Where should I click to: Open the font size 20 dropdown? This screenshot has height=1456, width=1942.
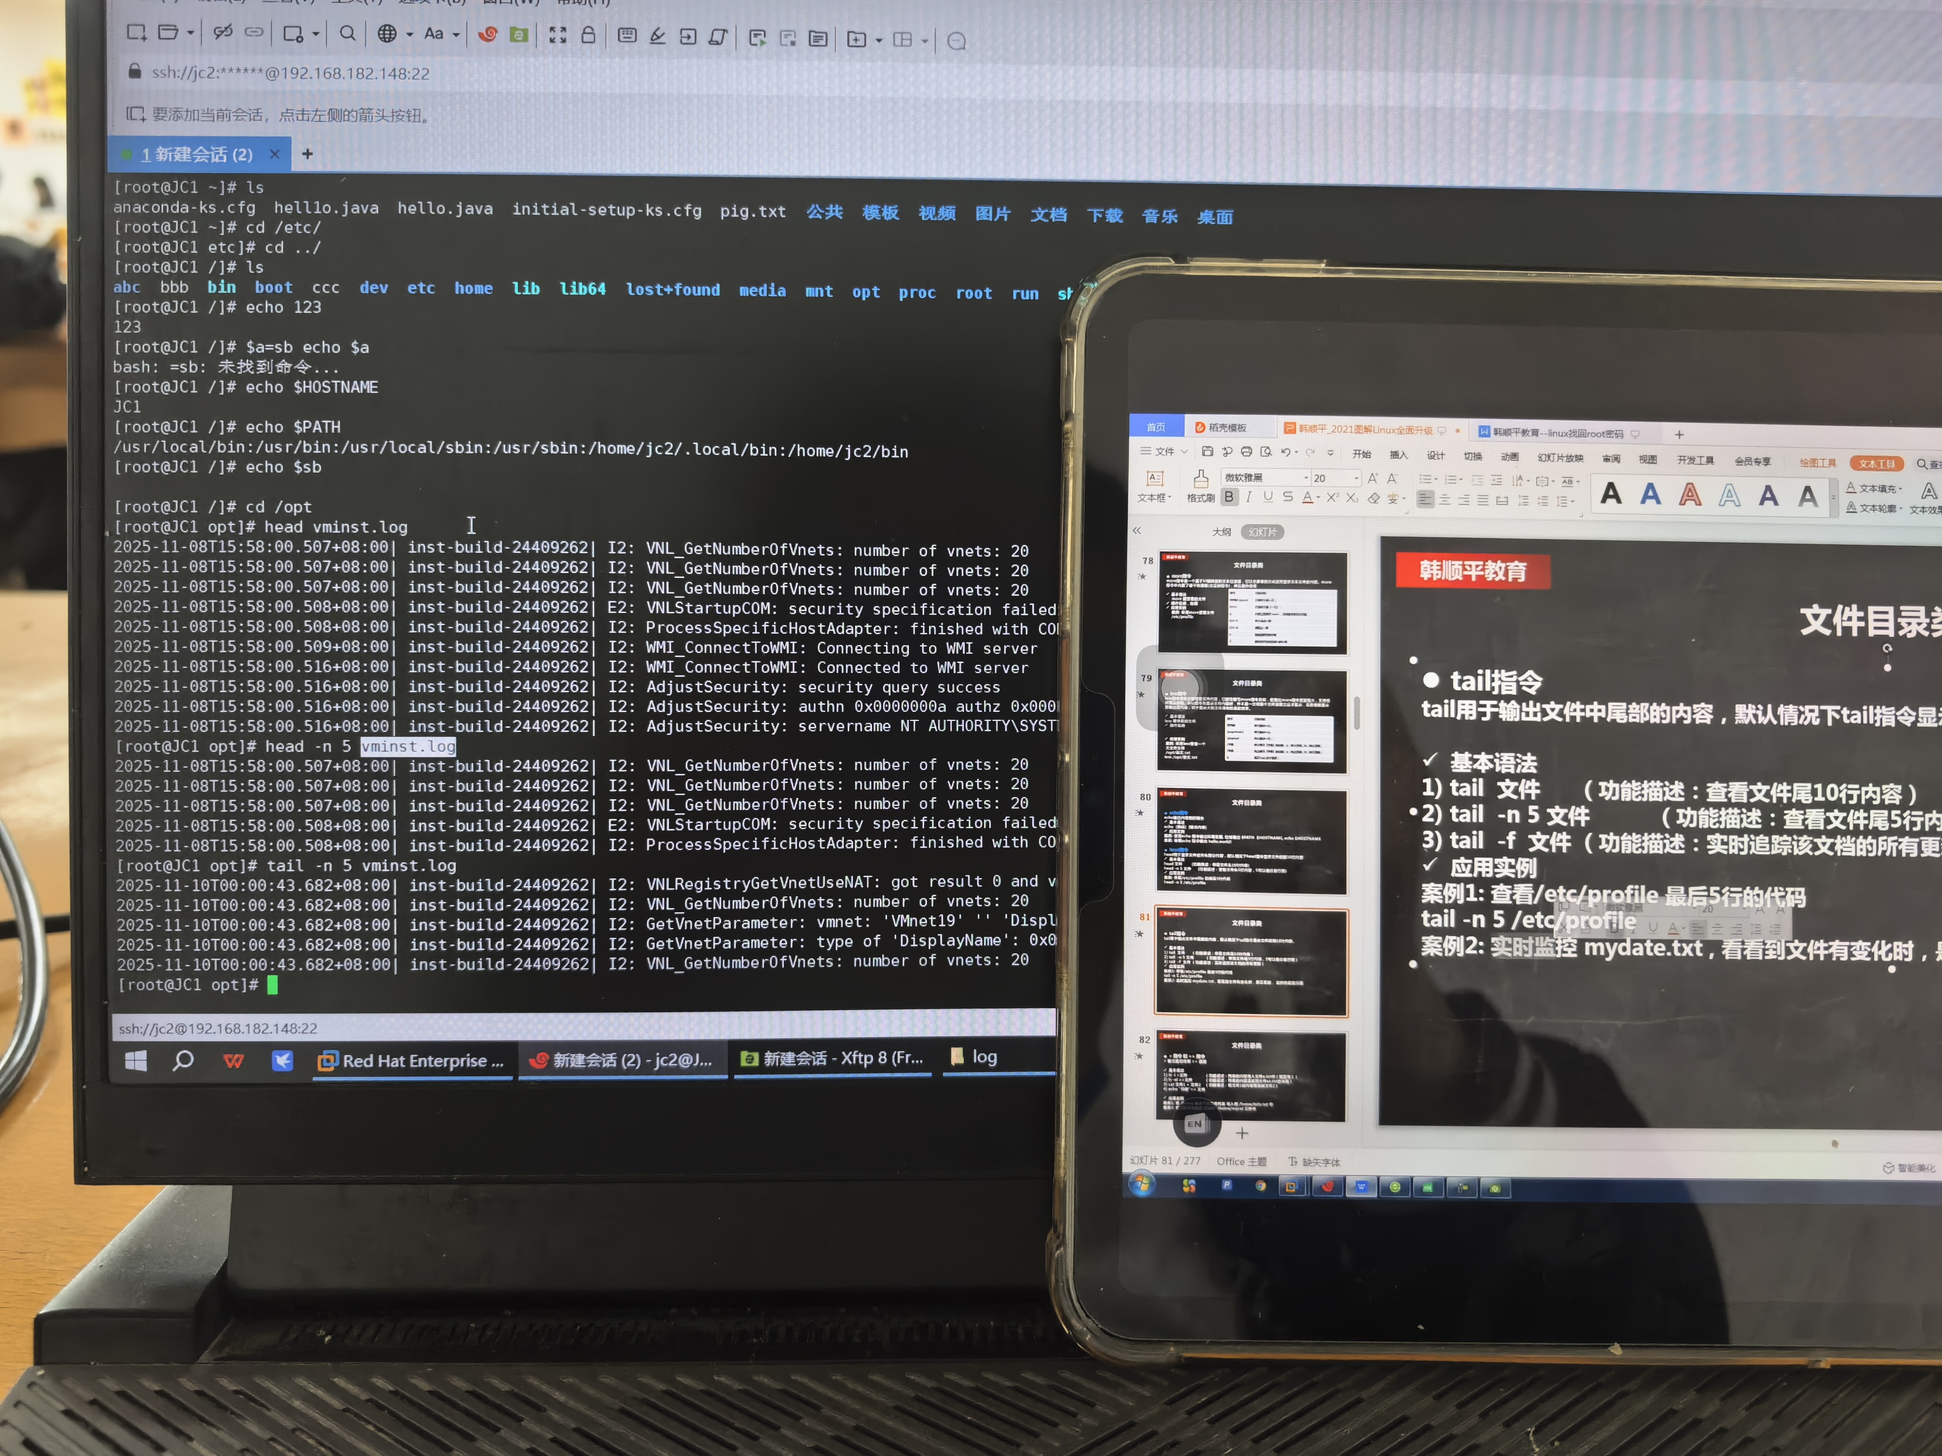point(1356,478)
